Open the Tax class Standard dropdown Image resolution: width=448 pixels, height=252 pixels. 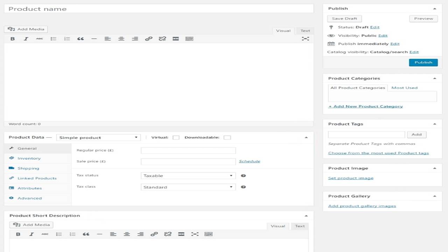click(188, 187)
